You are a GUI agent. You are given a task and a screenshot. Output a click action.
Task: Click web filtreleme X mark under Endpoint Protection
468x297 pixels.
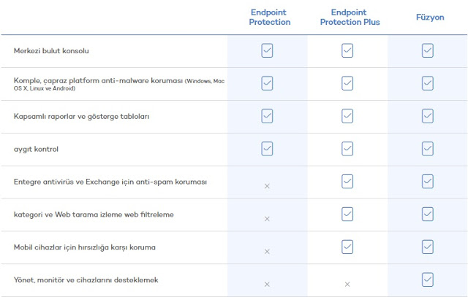point(267,219)
